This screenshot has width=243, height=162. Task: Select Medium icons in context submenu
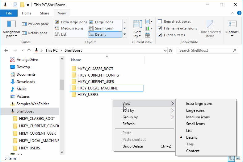coord(206,117)
